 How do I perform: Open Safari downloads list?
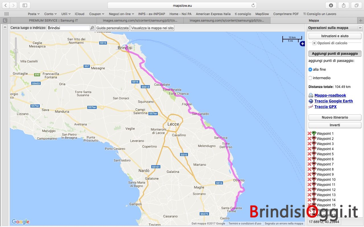331,5
